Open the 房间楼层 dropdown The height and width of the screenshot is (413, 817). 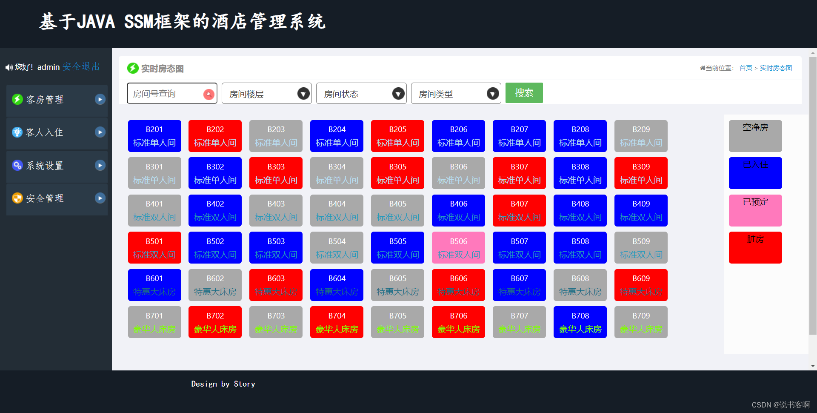click(x=267, y=93)
